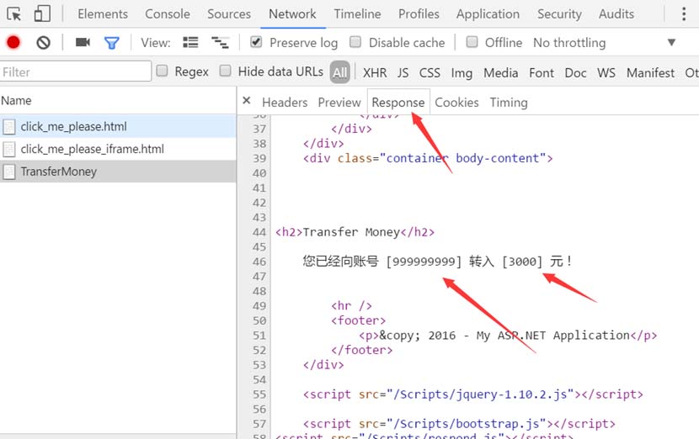Viewport: 699px width, 439px height.
Task: Click the bootstrap.js script line
Action: 459,423
